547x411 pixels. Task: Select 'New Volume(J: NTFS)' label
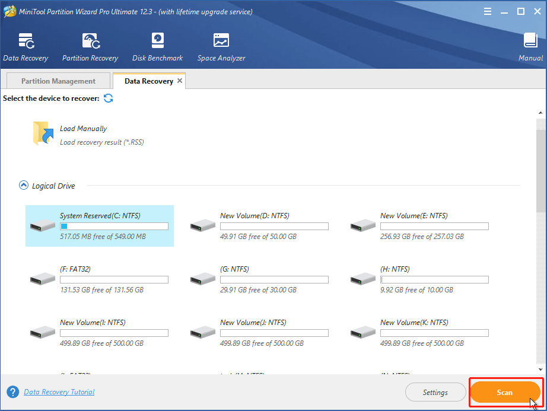(253, 323)
